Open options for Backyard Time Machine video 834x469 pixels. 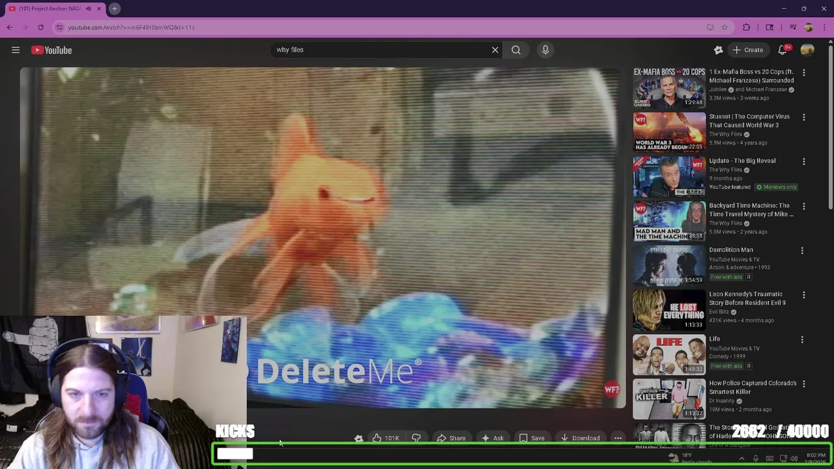tap(803, 206)
